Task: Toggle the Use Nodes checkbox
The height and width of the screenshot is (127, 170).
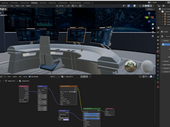Action: pos(30,77)
